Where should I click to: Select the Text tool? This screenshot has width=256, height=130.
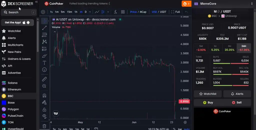tap(44, 63)
